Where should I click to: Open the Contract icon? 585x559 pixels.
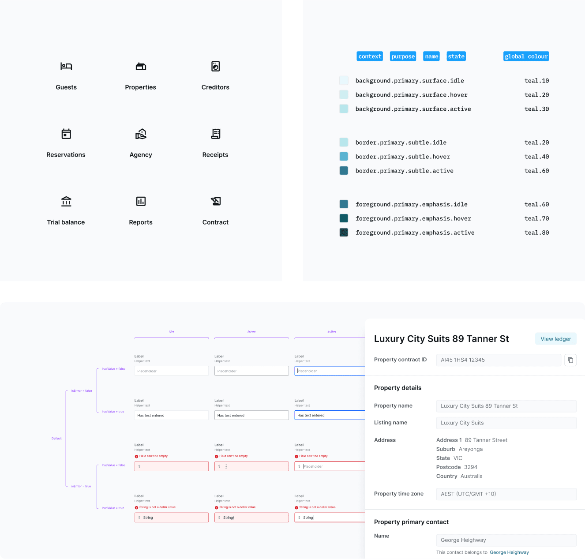coord(215,201)
